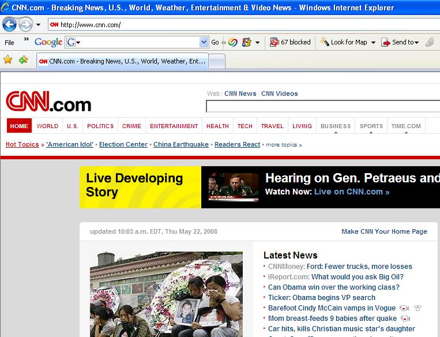This screenshot has width=440, height=337.
Task: Open the recent pages dropdown beside Forward button
Action: tap(38, 25)
